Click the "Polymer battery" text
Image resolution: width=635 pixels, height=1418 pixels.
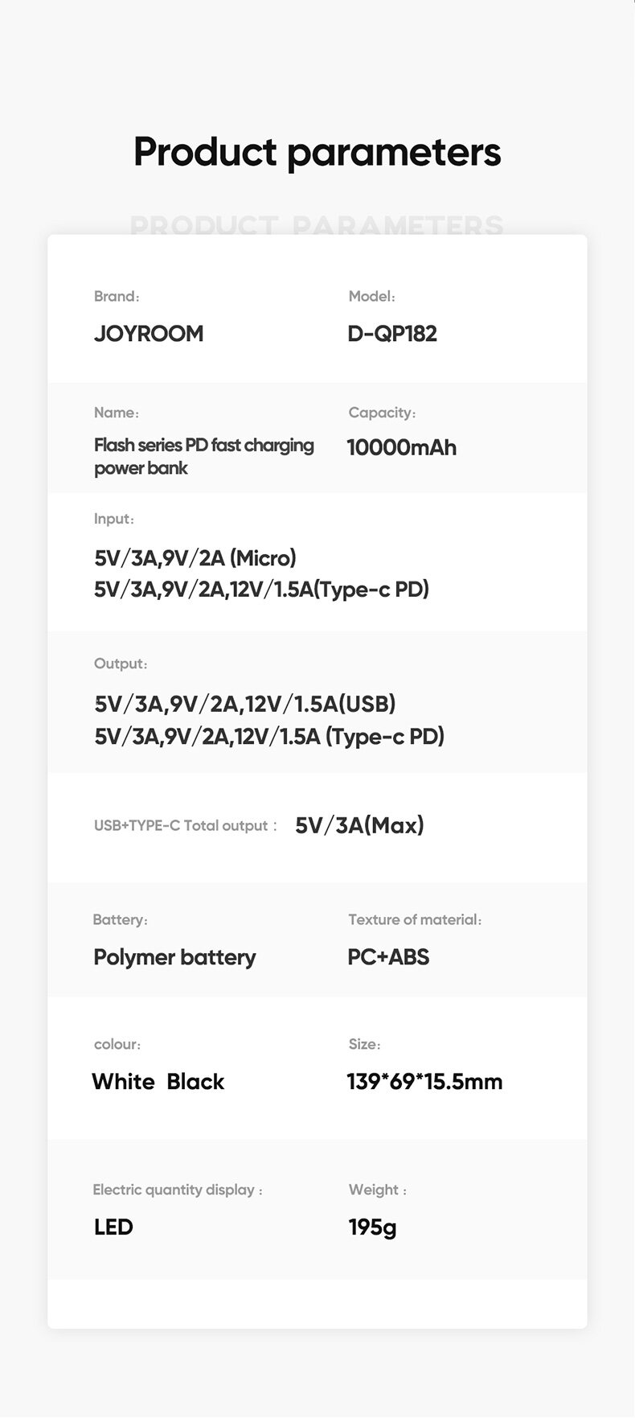click(174, 957)
